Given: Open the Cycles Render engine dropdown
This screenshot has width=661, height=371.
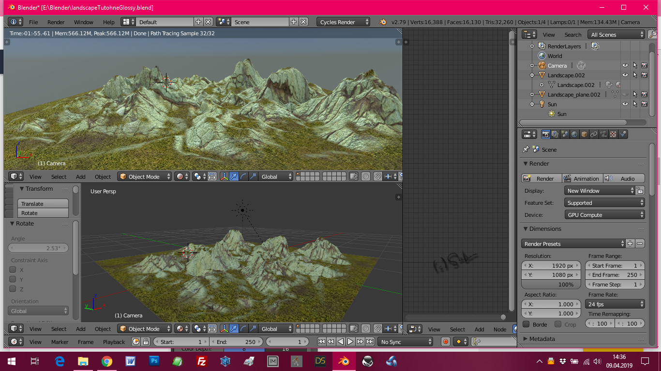Looking at the screenshot, I should coord(344,22).
